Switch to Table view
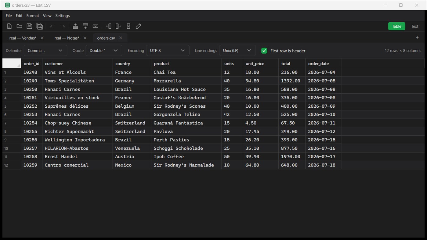The width and height of the screenshot is (427, 240). pyautogui.click(x=396, y=26)
